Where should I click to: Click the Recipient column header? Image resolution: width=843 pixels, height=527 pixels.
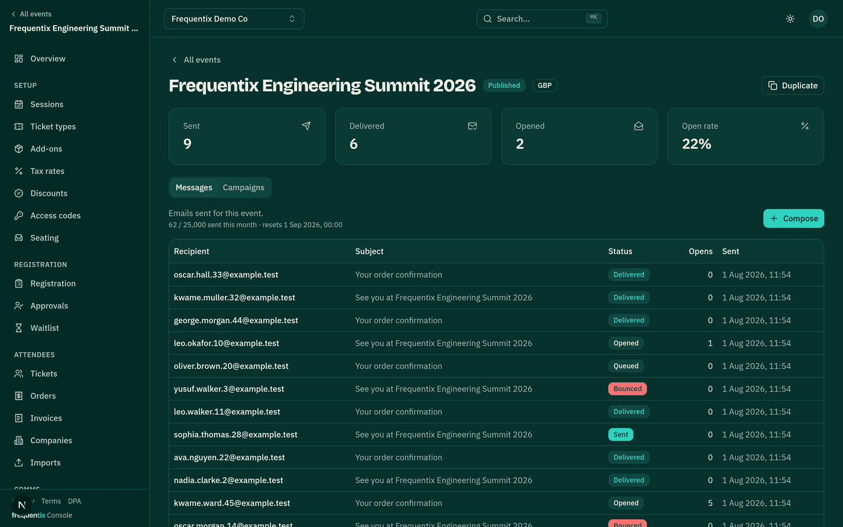(x=192, y=251)
